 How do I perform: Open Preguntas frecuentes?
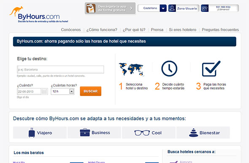pyautogui.click(x=220, y=30)
